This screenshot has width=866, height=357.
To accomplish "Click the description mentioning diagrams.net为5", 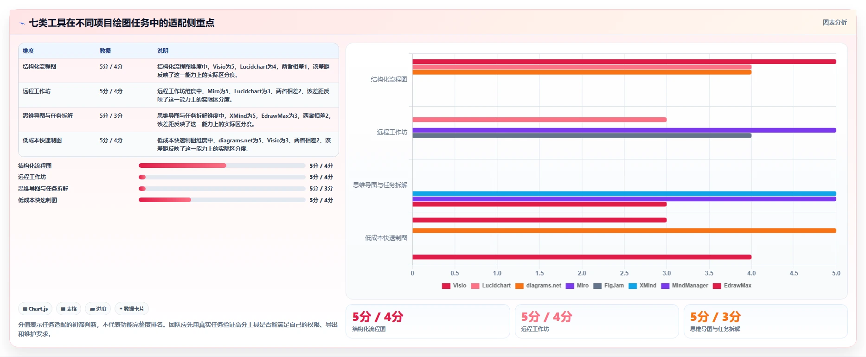I will (244, 145).
